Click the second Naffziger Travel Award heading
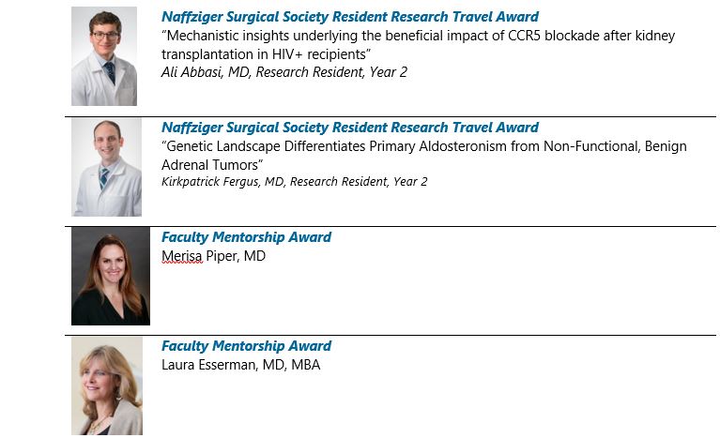720x438 pixels. tap(350, 128)
